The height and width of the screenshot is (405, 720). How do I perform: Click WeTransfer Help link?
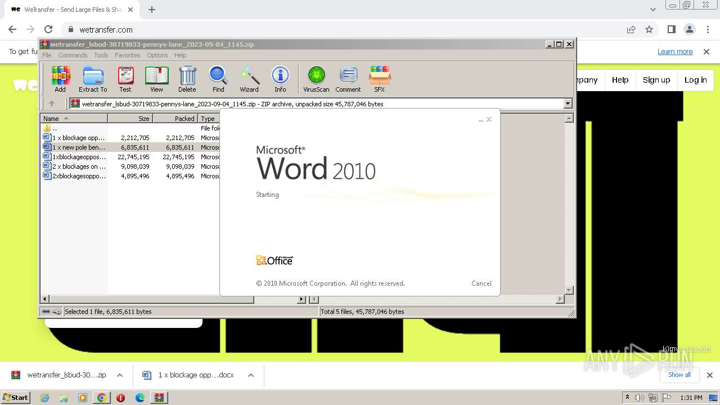click(620, 80)
